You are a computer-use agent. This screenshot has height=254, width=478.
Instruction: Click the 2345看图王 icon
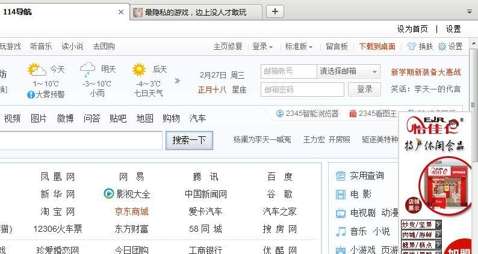353,113
